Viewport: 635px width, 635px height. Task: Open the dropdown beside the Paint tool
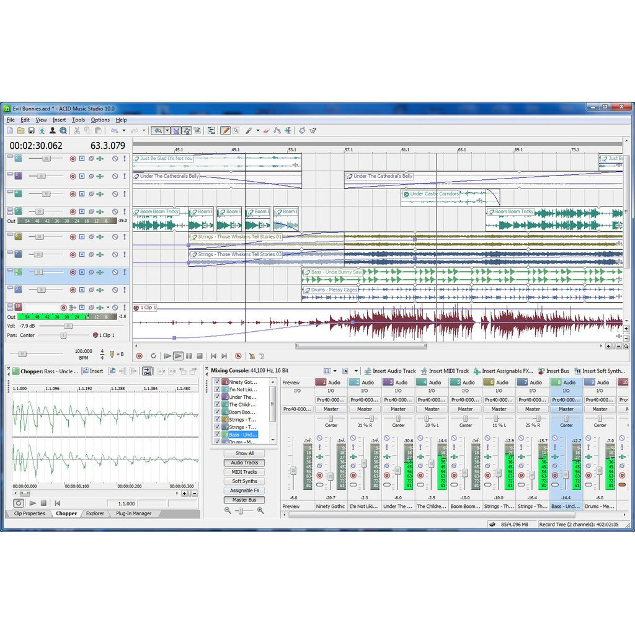(257, 130)
